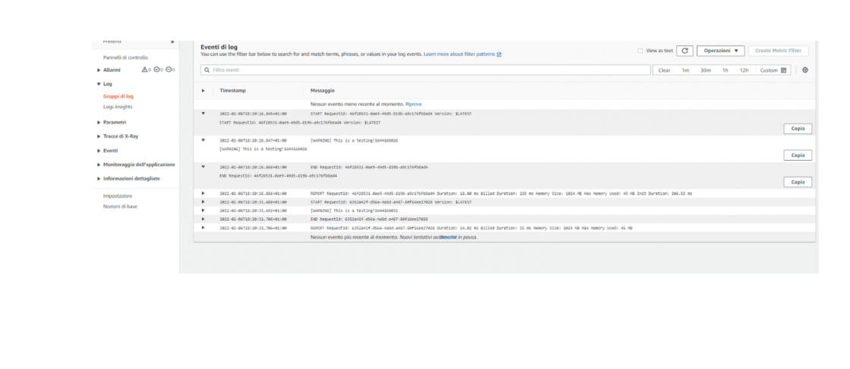Open the Operazioni dropdown menu
Screen dimensions: 850x369
click(x=719, y=51)
